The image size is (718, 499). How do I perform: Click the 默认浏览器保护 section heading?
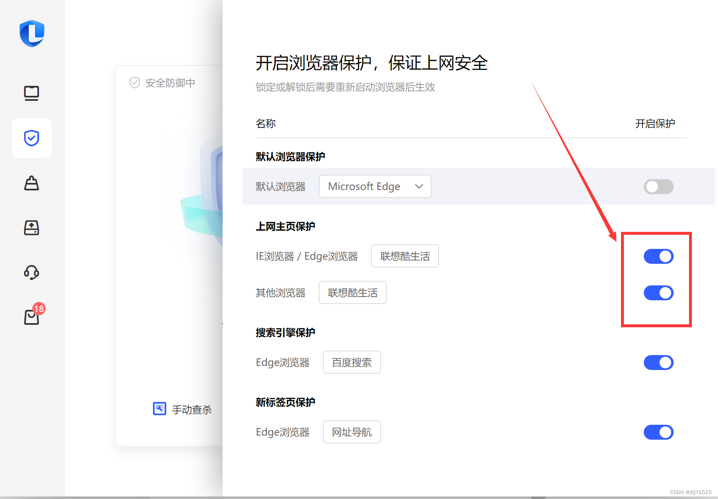pos(290,157)
